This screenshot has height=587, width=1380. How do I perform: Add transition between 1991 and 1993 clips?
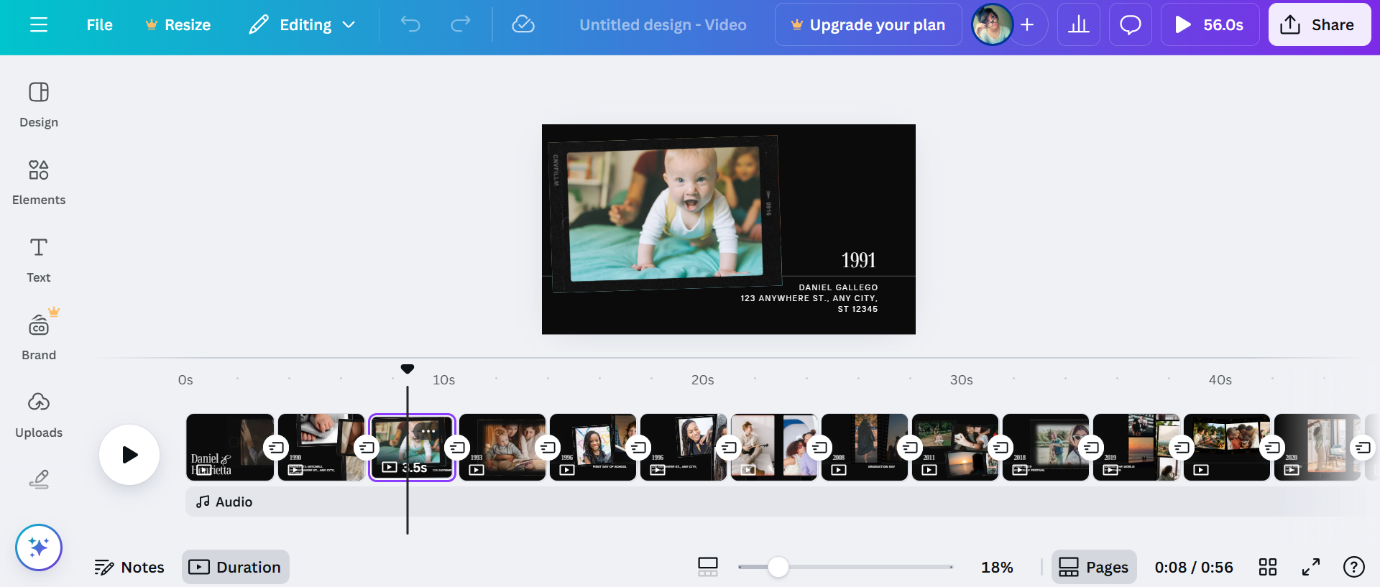click(457, 448)
